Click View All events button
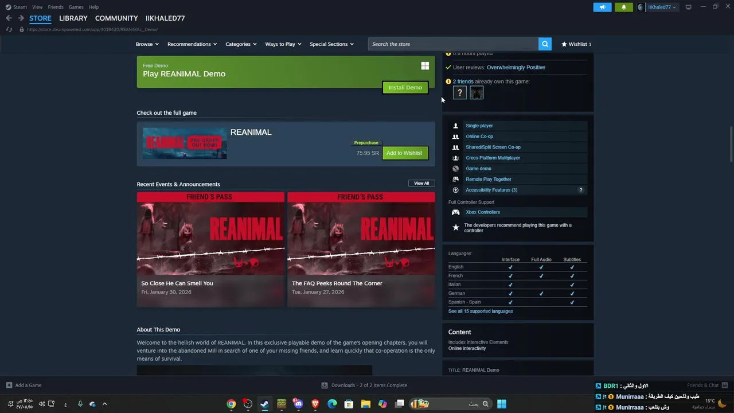Screen dimensions: 734x413 pos(421,184)
